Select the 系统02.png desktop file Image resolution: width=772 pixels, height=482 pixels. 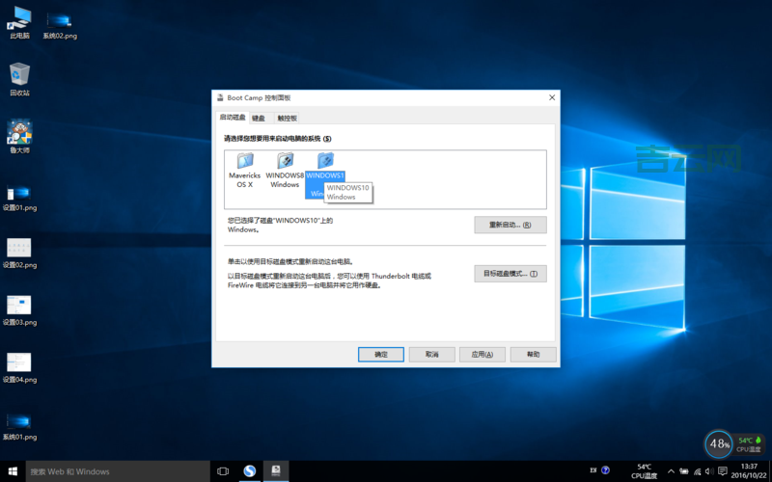60,26
